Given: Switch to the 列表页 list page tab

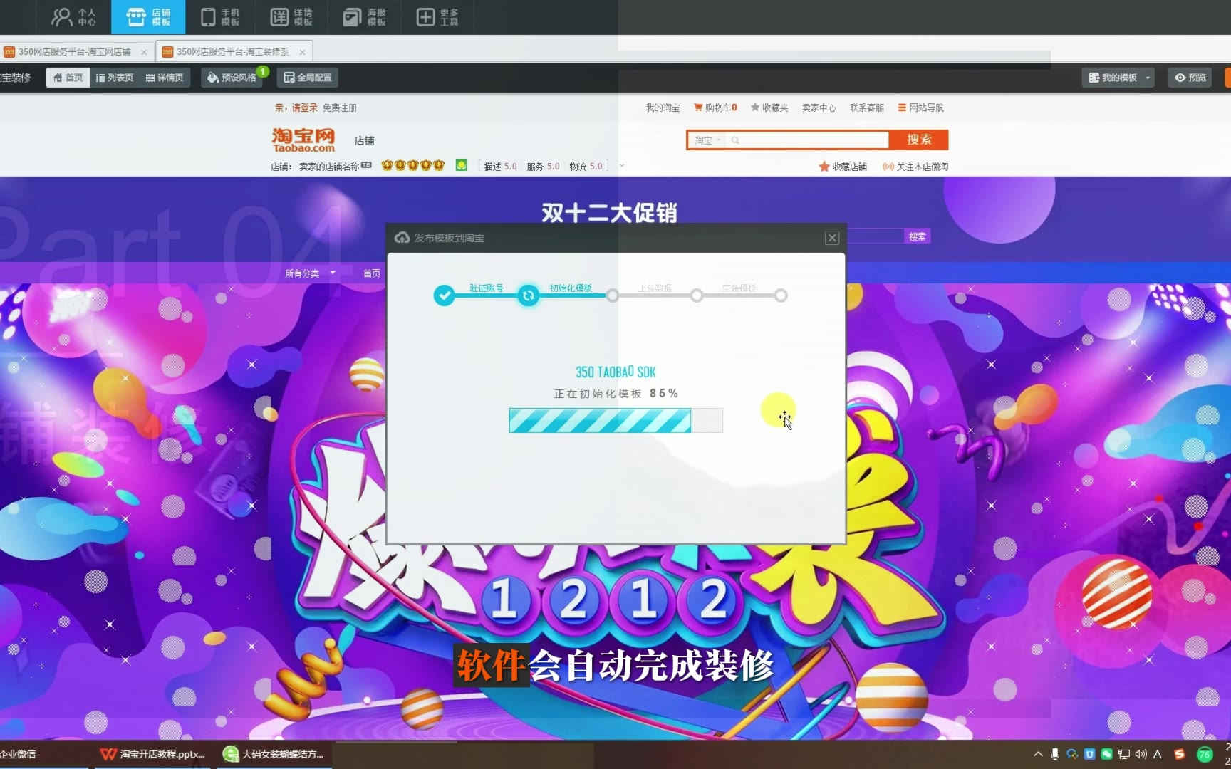Looking at the screenshot, I should tap(115, 78).
